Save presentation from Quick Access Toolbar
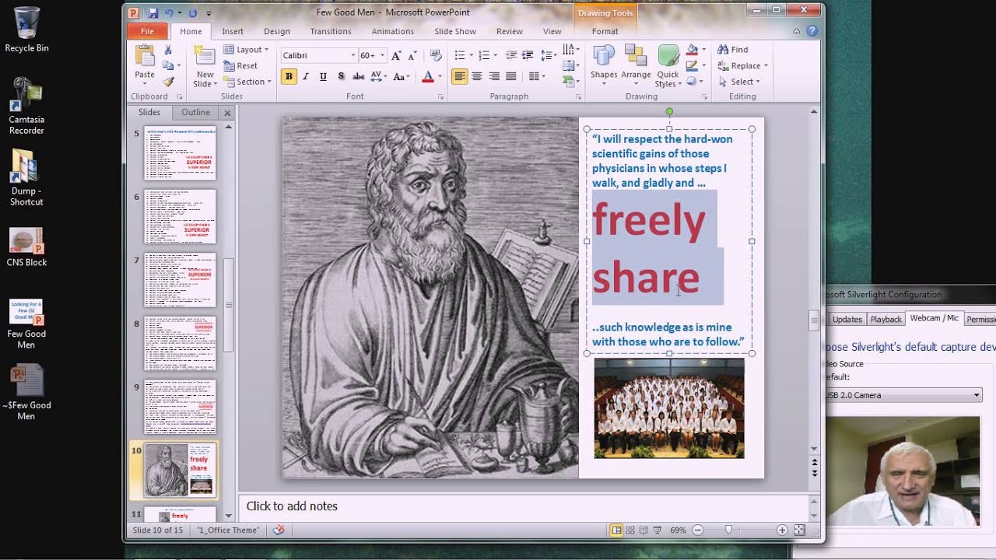Viewport: 996px width, 560px height. pos(153,12)
